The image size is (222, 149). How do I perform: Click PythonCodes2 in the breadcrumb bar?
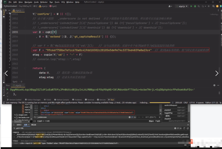[x=10, y=6]
